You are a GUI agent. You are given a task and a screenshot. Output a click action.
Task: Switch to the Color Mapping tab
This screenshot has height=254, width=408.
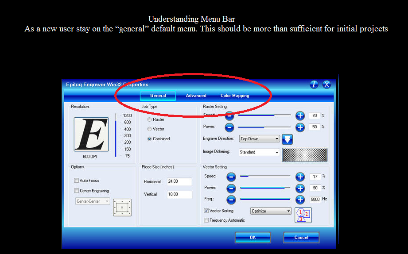coord(235,96)
